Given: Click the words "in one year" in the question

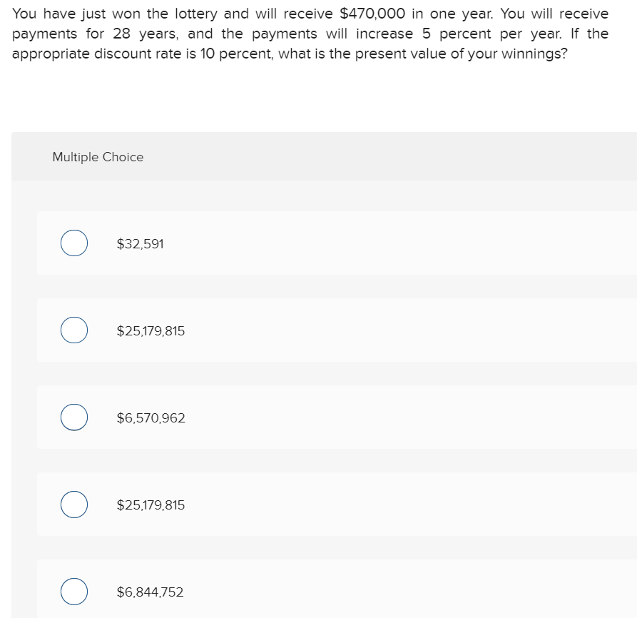Looking at the screenshot, I should point(447,14).
